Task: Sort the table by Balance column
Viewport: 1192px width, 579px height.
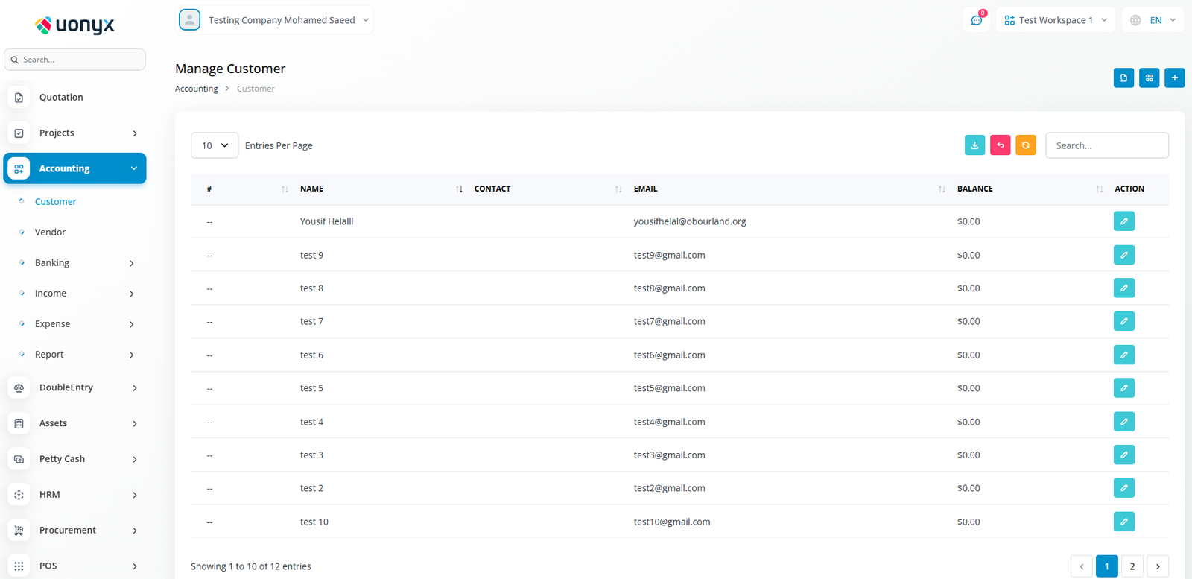Action: coord(1099,189)
